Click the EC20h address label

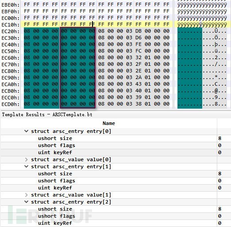pos(11,31)
